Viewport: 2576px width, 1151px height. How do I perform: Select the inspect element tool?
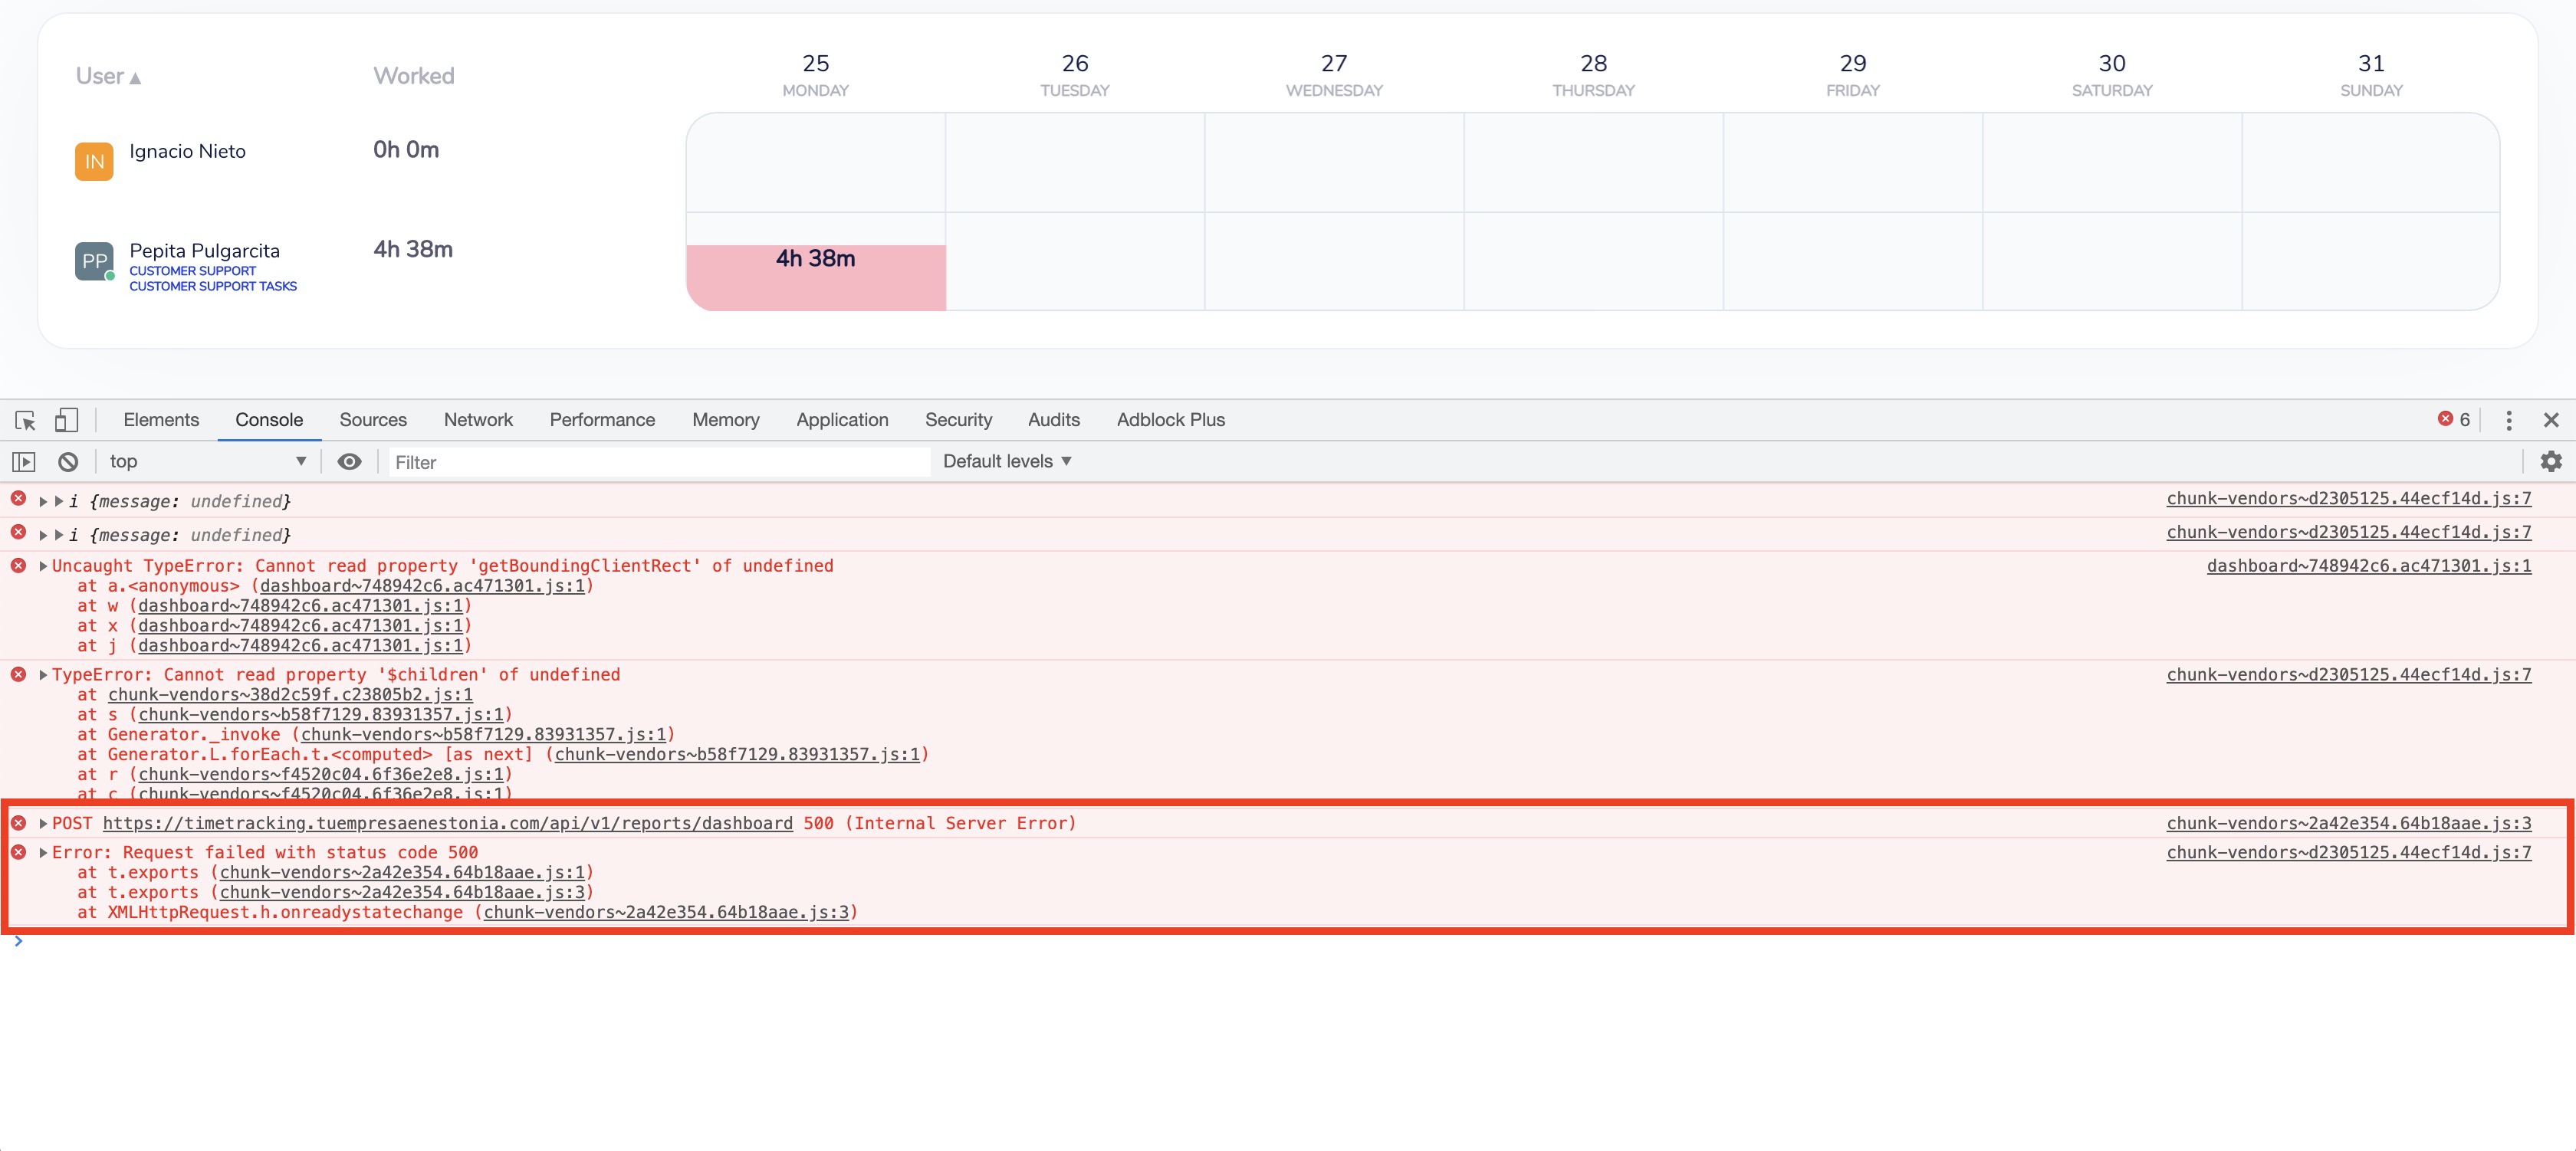(x=24, y=421)
